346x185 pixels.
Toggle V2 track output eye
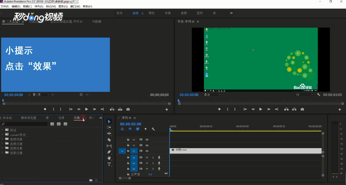147,145
